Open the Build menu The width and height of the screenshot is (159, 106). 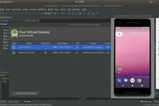[51, 9]
